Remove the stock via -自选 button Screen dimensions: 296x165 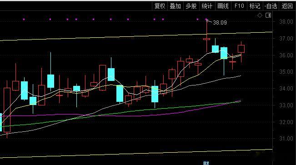point(271,6)
